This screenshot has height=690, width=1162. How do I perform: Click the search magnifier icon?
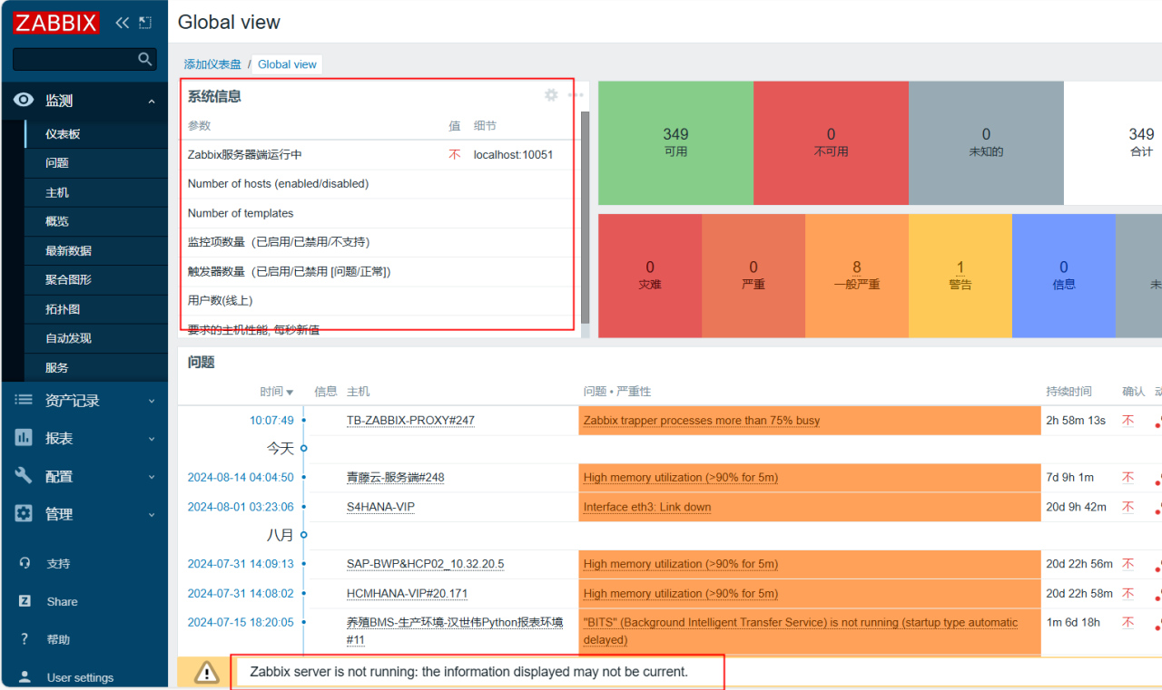(x=145, y=59)
